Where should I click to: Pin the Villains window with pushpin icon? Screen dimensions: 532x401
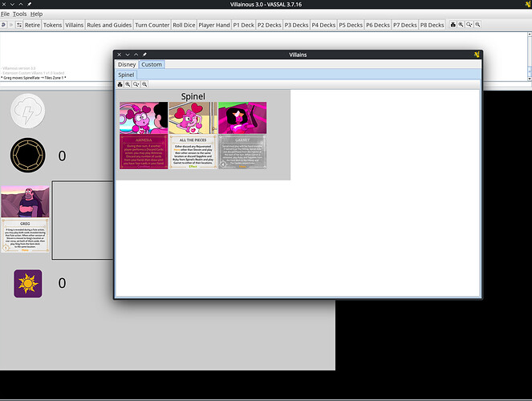[x=144, y=55]
